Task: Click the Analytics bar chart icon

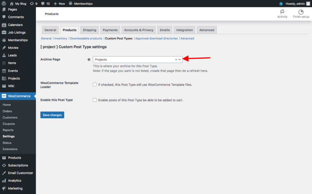Action: [4, 181]
